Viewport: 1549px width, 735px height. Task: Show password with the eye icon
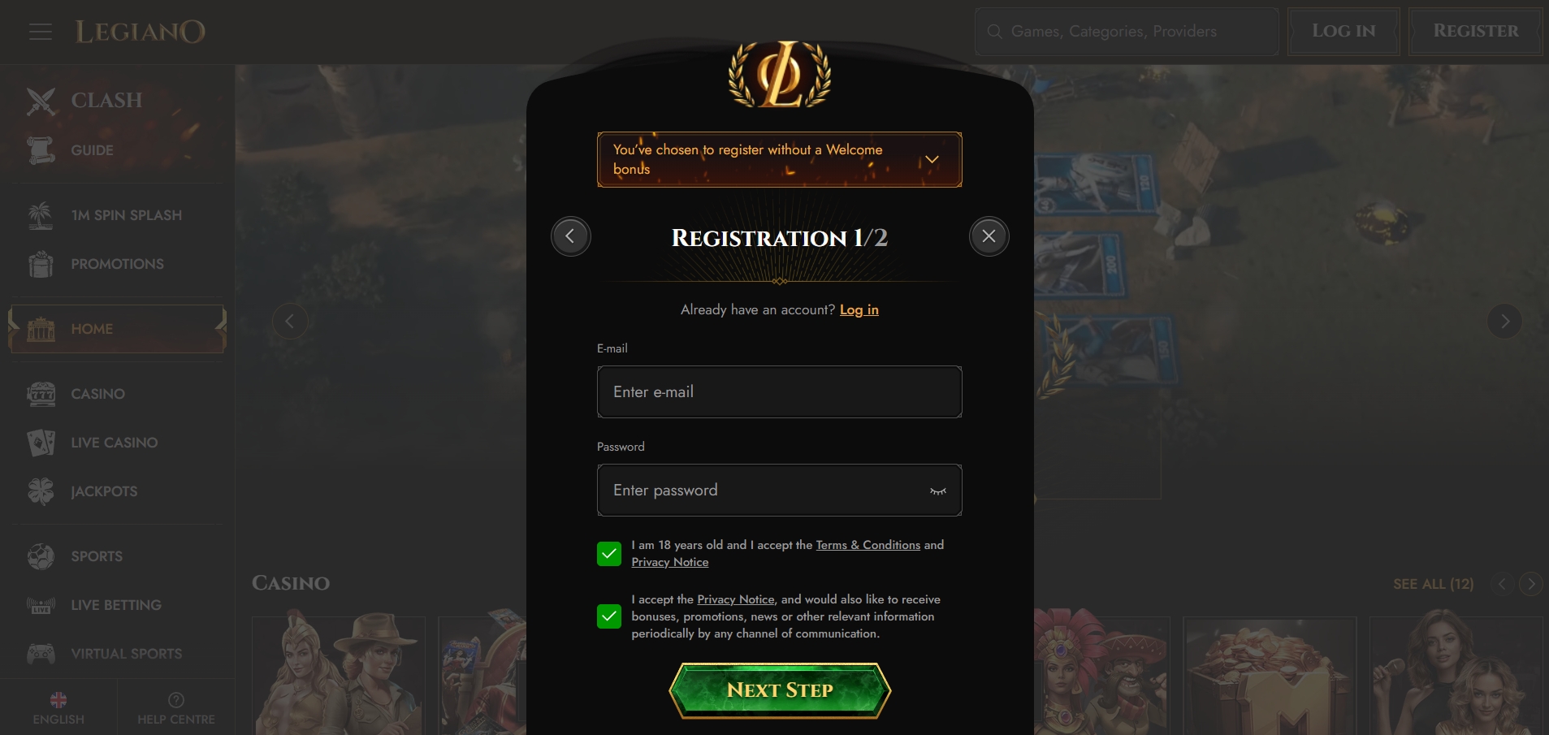point(938,491)
